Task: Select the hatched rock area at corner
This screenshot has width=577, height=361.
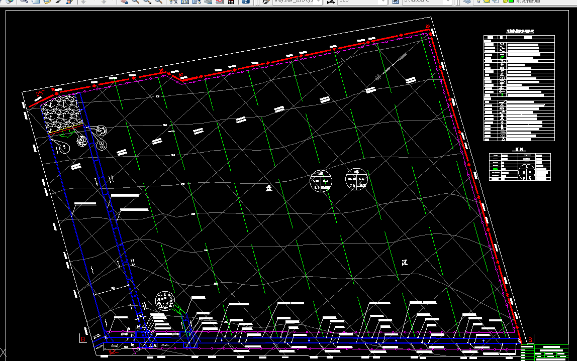Action: (x=62, y=113)
